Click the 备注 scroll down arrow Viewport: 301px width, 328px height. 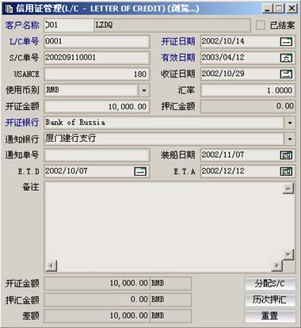point(288,254)
